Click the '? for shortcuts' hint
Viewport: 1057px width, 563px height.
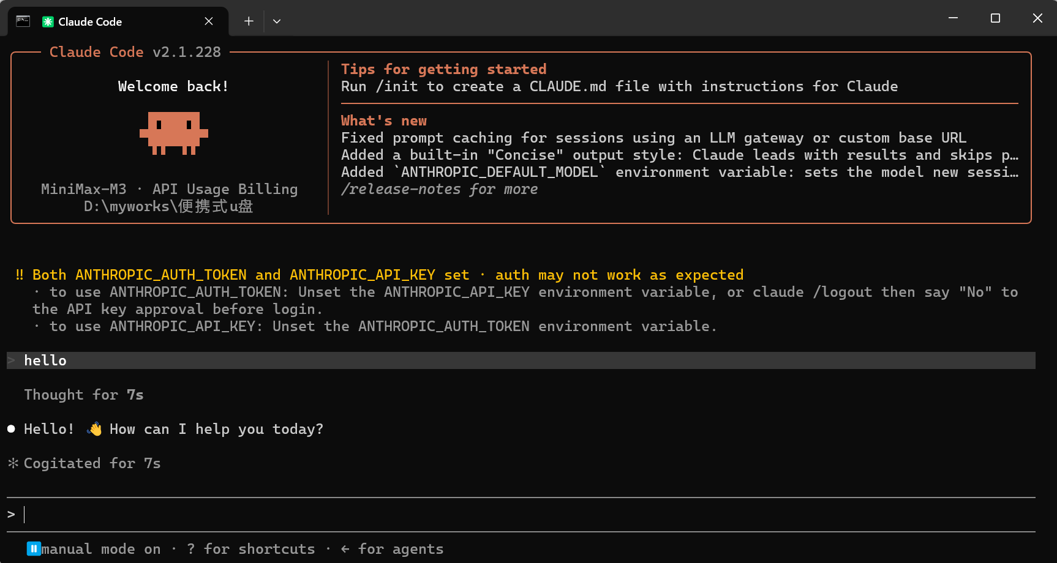251,549
